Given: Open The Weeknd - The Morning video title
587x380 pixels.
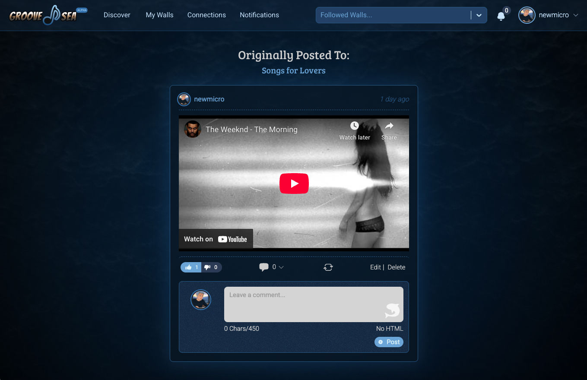Looking at the screenshot, I should (251, 129).
